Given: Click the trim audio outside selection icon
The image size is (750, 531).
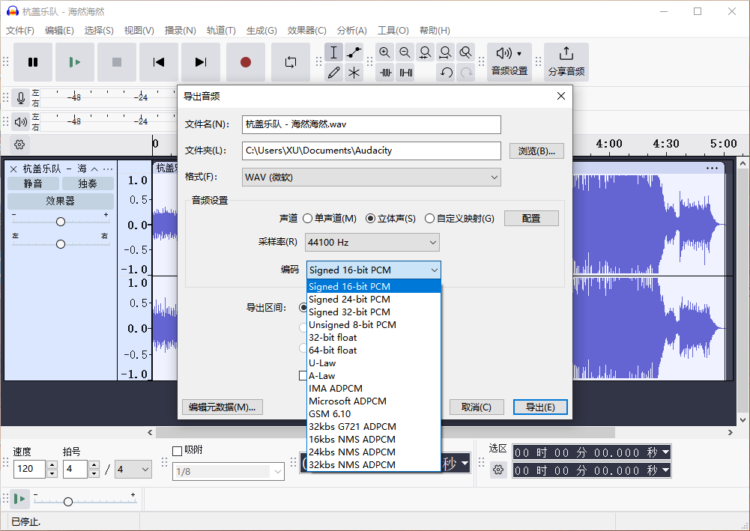Looking at the screenshot, I should 385,73.
